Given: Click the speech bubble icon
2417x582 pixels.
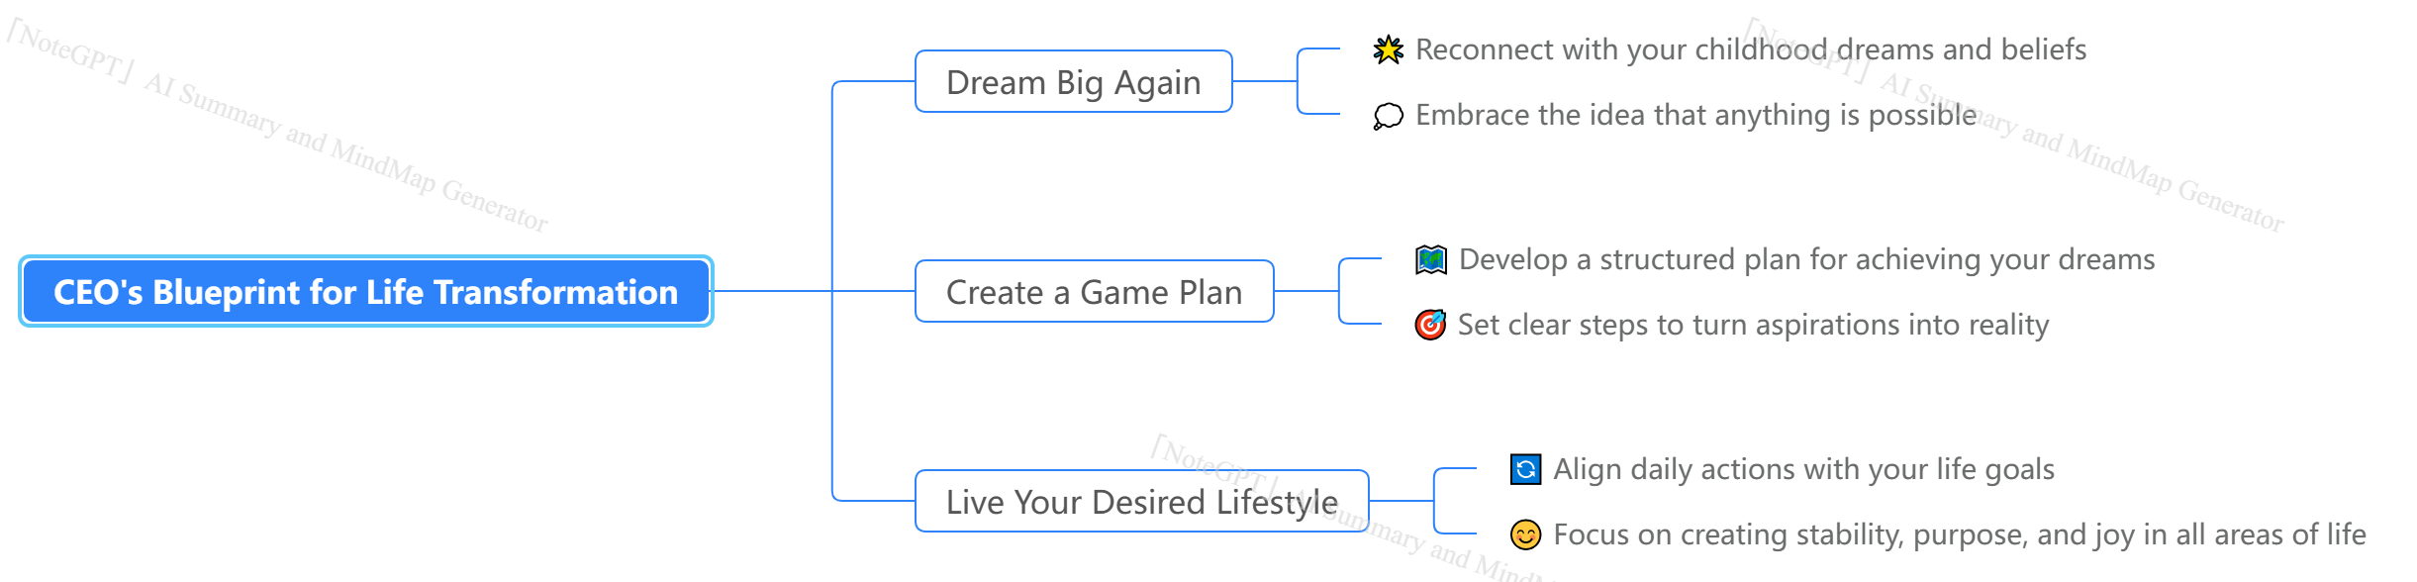Looking at the screenshot, I should click(x=1388, y=116).
